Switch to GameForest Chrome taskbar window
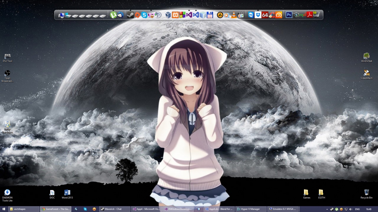 click(55, 209)
